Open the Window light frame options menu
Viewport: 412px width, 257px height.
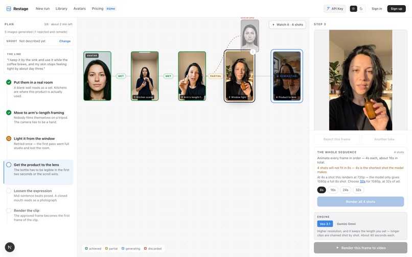pyautogui.click(x=253, y=52)
